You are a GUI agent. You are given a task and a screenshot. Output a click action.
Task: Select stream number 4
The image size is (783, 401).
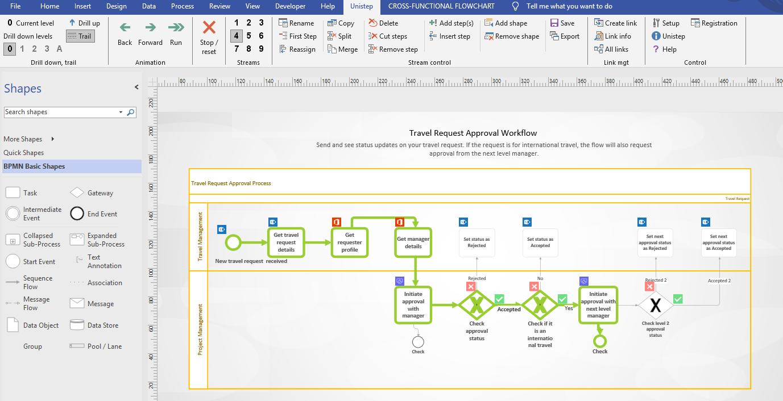coord(237,36)
